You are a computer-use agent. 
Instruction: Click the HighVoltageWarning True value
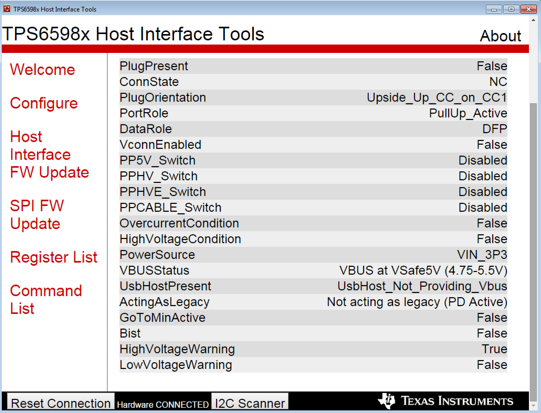click(494, 349)
